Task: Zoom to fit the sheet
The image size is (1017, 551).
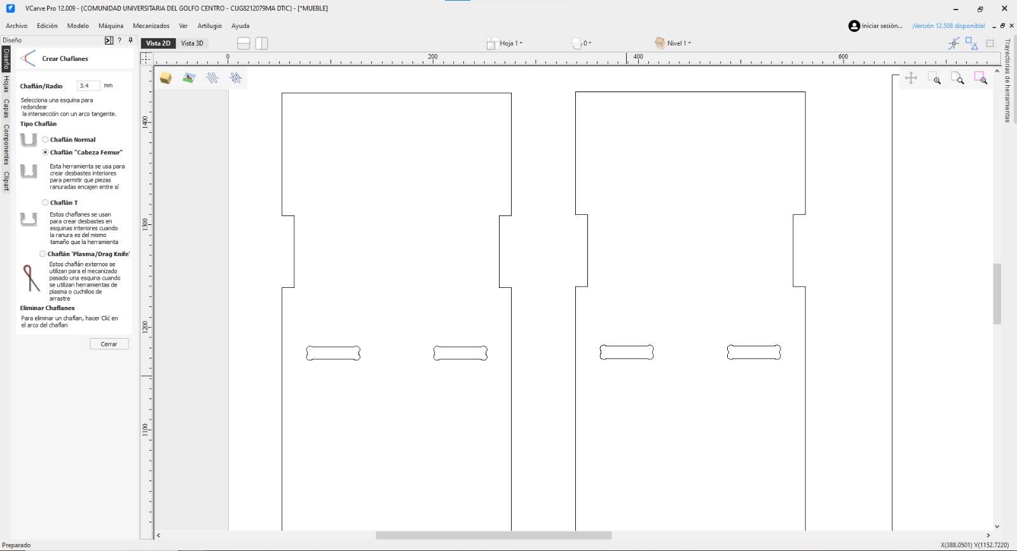Action: (x=957, y=78)
